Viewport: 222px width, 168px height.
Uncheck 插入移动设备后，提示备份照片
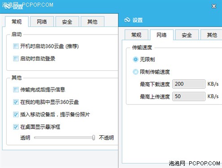16,115
